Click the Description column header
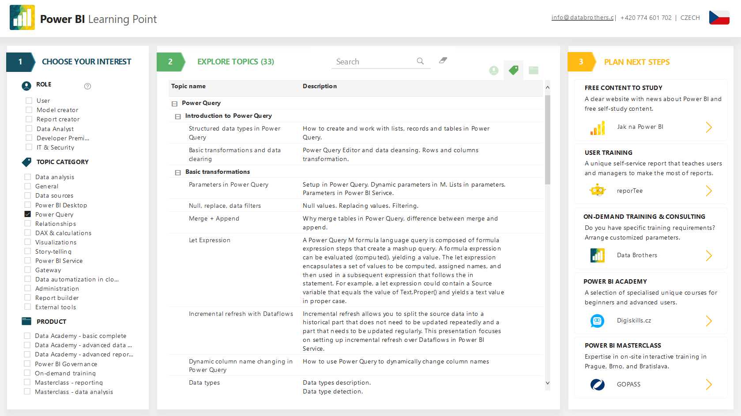This screenshot has height=416, width=741. 320,86
